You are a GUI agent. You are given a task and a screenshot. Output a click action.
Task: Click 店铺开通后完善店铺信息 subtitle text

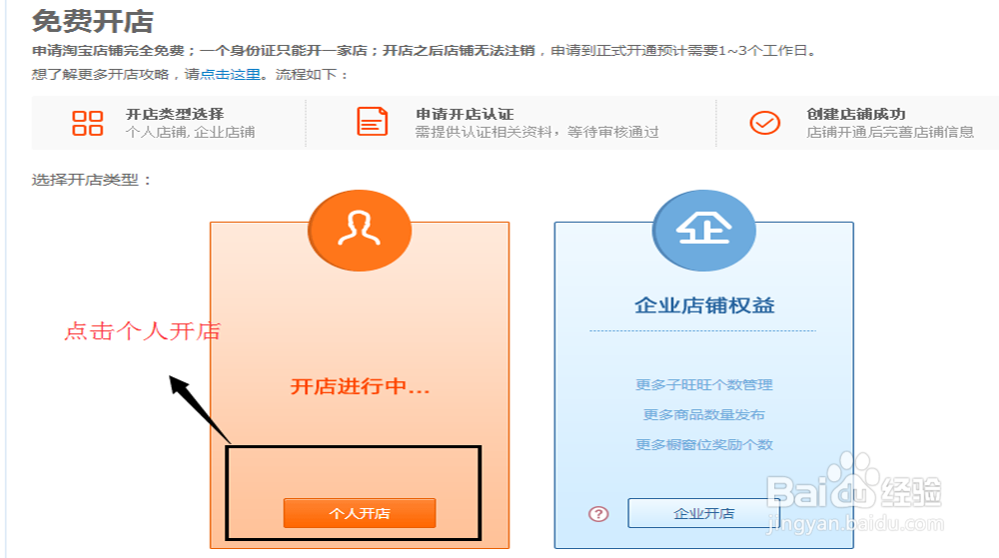pos(890,132)
